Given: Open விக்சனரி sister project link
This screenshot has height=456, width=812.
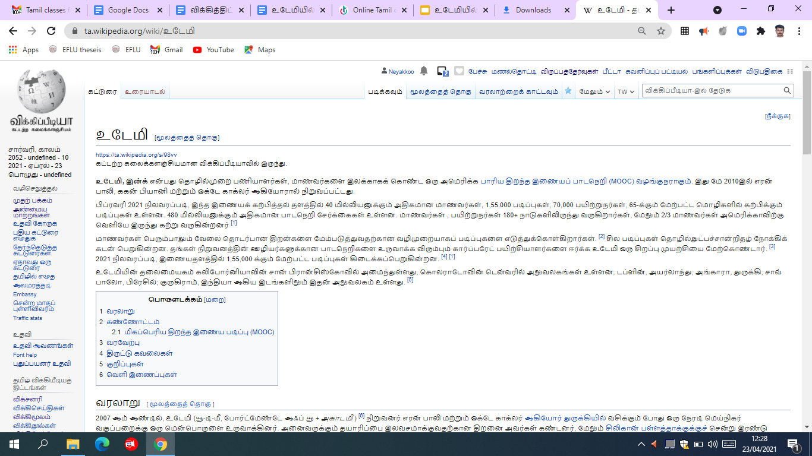Looking at the screenshot, I should (28, 399).
